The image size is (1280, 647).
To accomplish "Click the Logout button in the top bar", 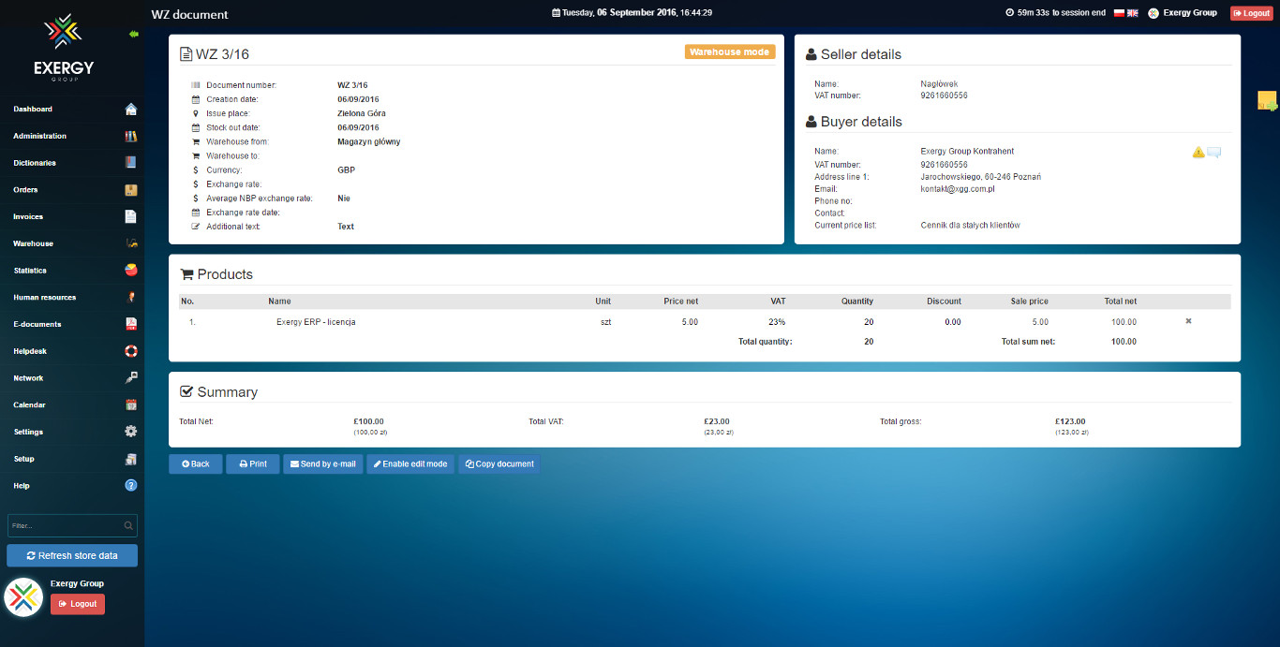I will (x=1252, y=13).
